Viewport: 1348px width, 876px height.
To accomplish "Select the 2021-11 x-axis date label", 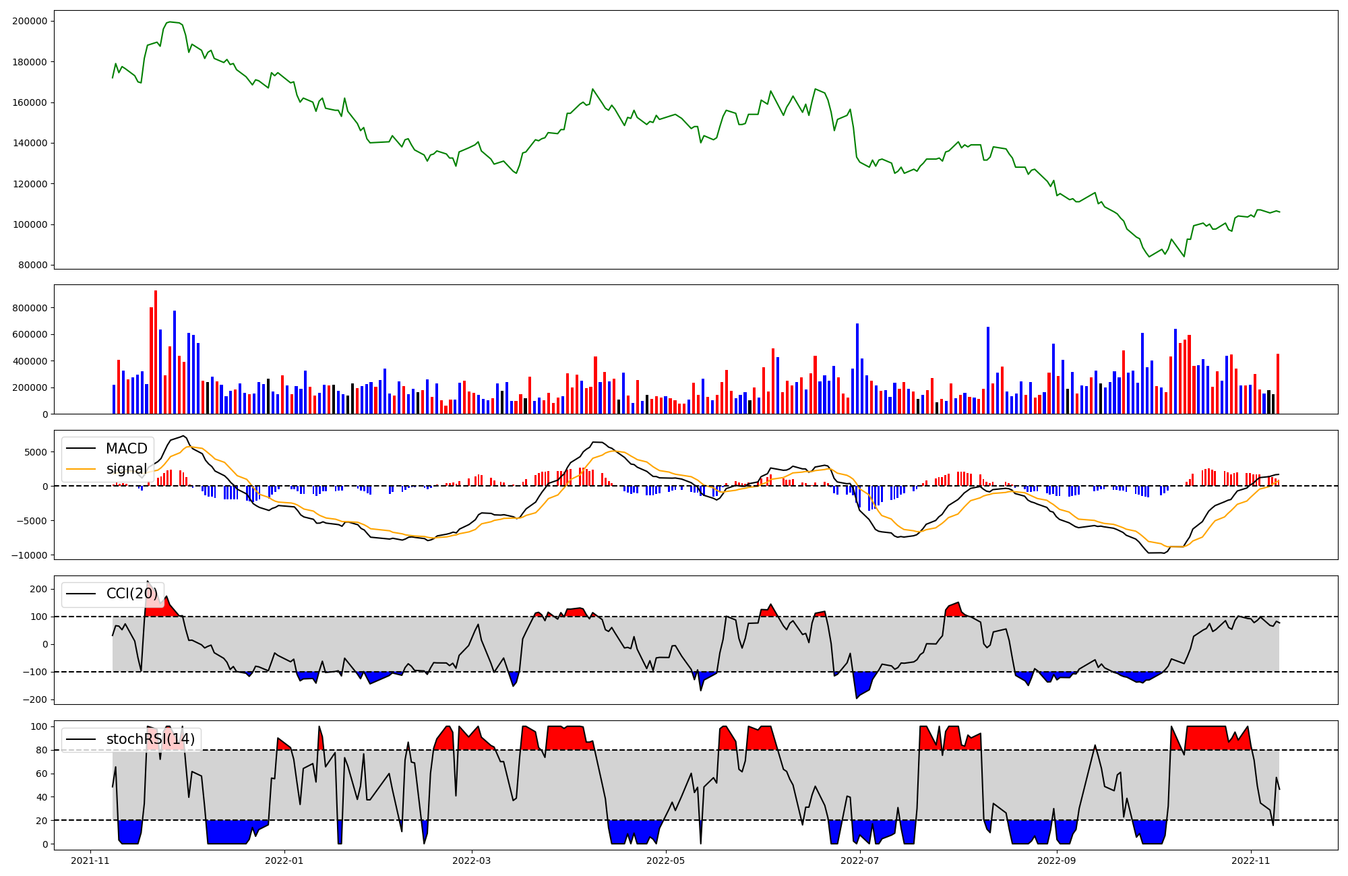I will coord(90,861).
